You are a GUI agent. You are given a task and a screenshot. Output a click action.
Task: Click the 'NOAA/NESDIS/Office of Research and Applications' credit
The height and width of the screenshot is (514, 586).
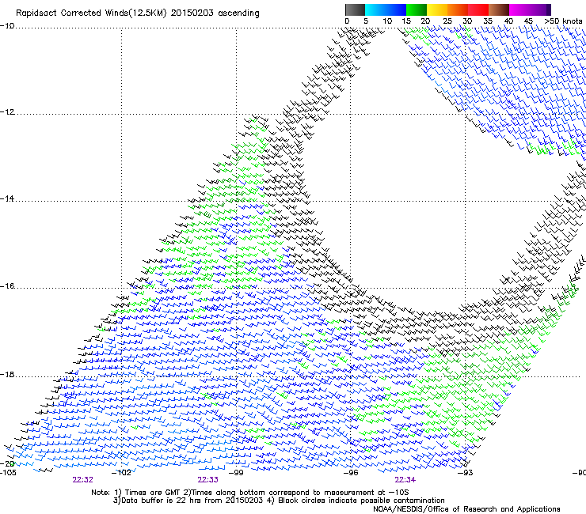tap(466, 509)
